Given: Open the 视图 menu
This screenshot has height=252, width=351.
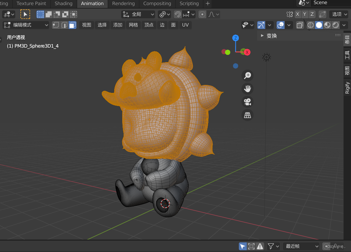Looking at the screenshot, I should click(87, 25).
